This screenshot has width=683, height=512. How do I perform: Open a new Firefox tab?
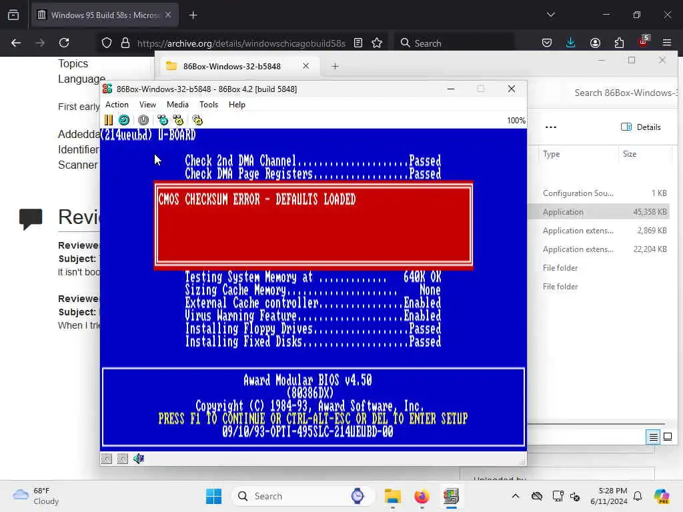click(x=193, y=15)
